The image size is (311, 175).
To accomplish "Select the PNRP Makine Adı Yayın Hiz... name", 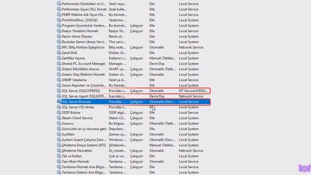I will pyautogui.click(x=84, y=15).
